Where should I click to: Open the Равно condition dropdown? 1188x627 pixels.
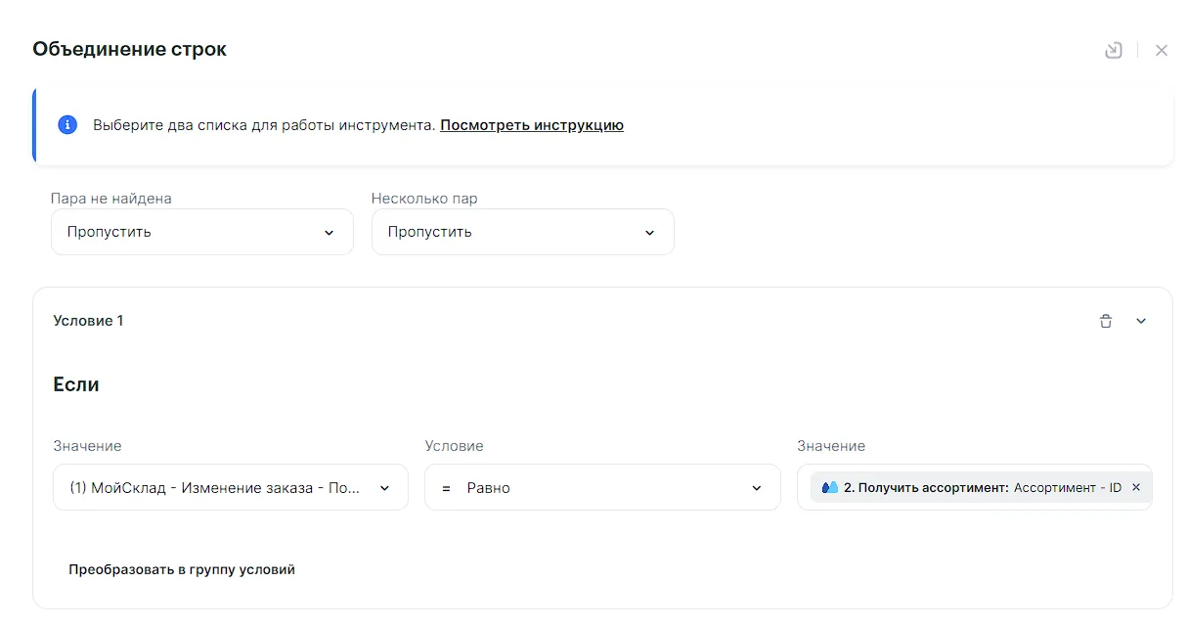(601, 487)
